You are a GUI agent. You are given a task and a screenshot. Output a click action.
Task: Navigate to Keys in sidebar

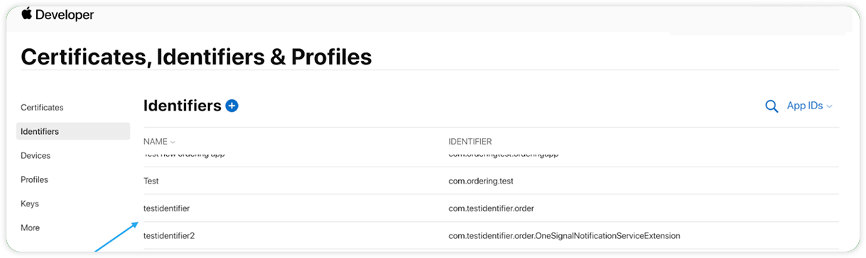(30, 204)
